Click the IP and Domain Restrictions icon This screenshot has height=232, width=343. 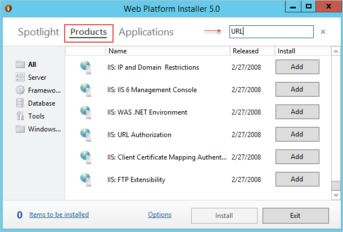85,67
